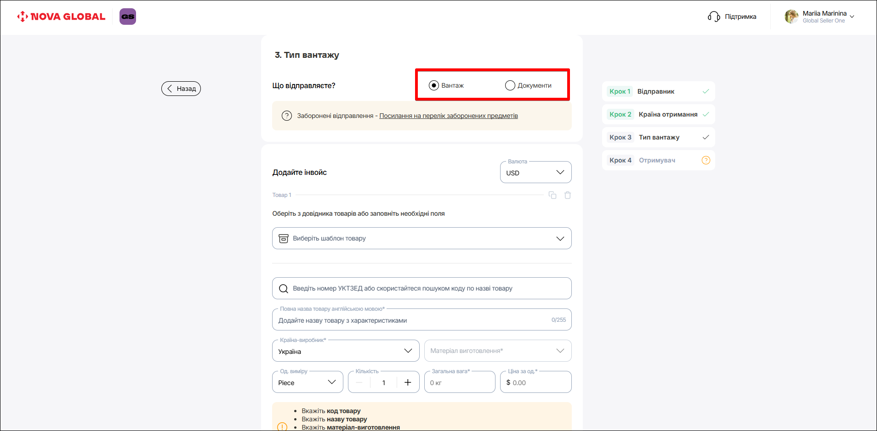Delete Товар 1 using trash icon
The height and width of the screenshot is (431, 877).
click(568, 195)
